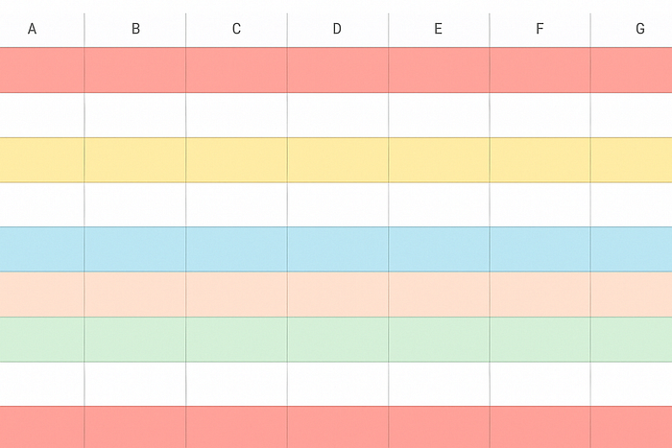Select the entire D column header

(x=338, y=29)
